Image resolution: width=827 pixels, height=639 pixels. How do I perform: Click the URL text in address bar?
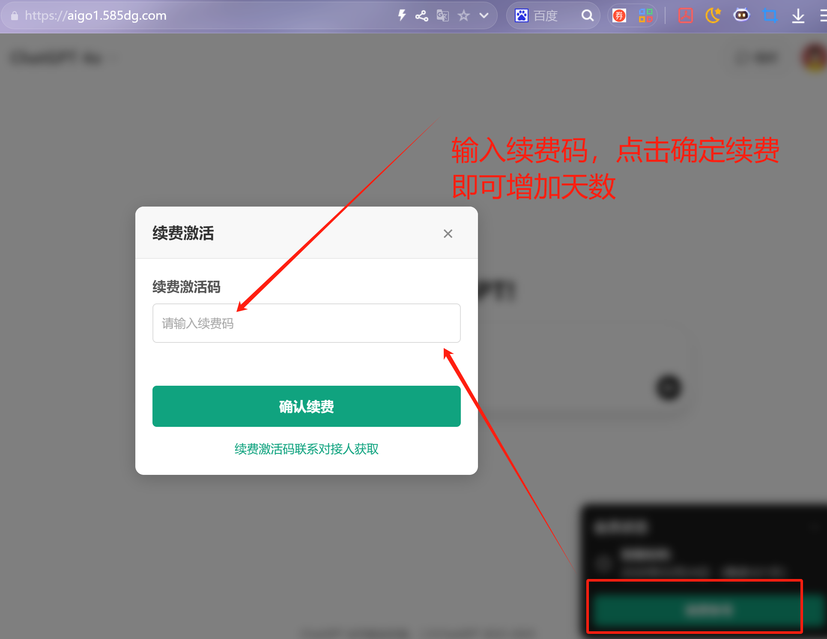pos(96,16)
